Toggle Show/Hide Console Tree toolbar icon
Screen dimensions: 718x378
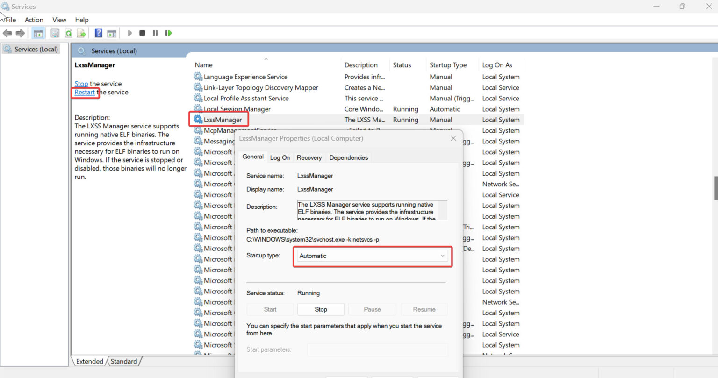tap(38, 33)
